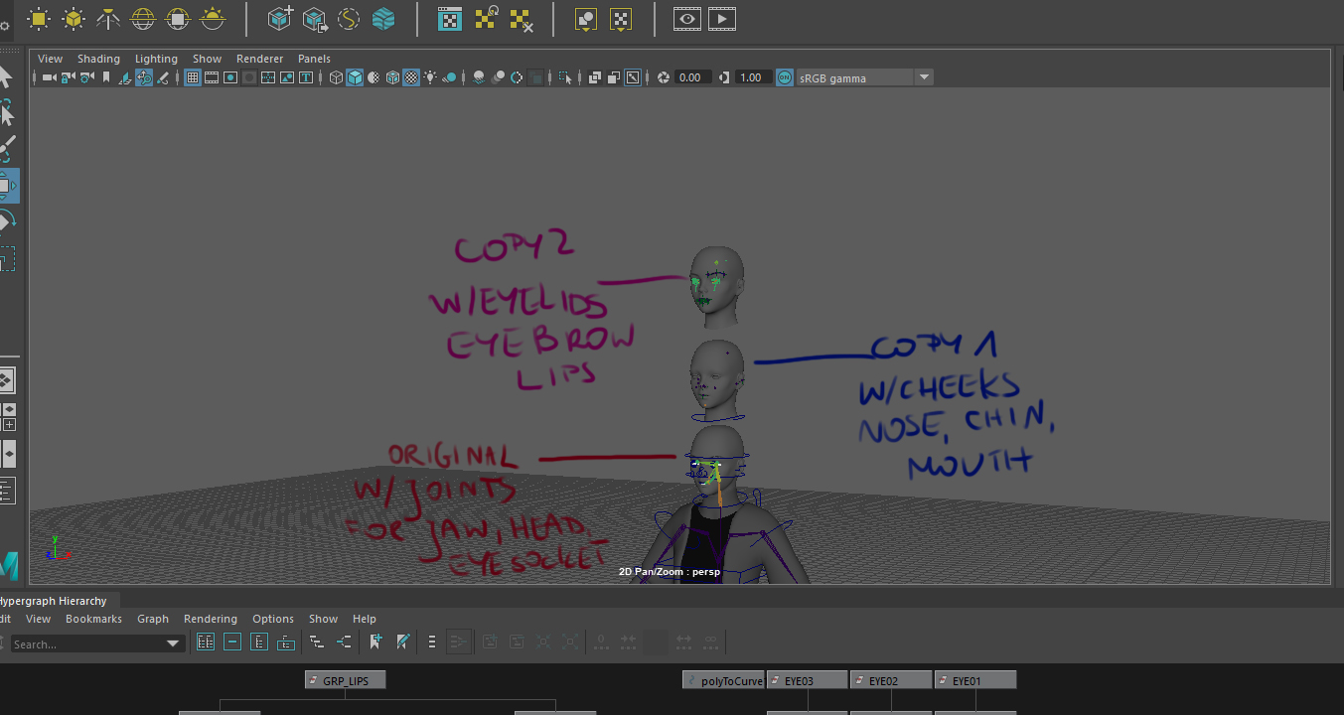Click the Hypergraph input/output connections icon

click(x=344, y=643)
